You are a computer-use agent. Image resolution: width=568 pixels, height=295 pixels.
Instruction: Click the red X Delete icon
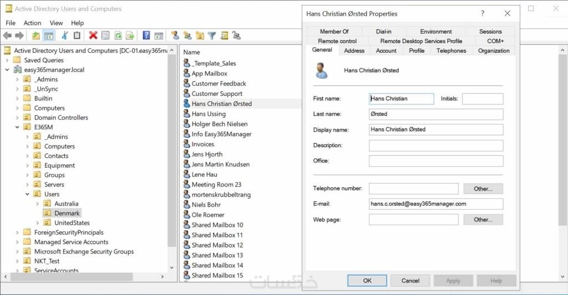pos(93,35)
